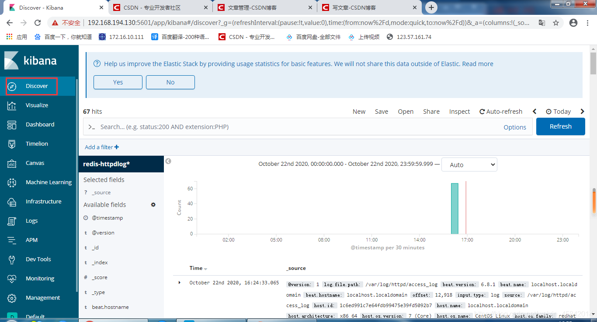Open the Auto-refresh settings
The width and height of the screenshot is (597, 322).
[501, 112]
